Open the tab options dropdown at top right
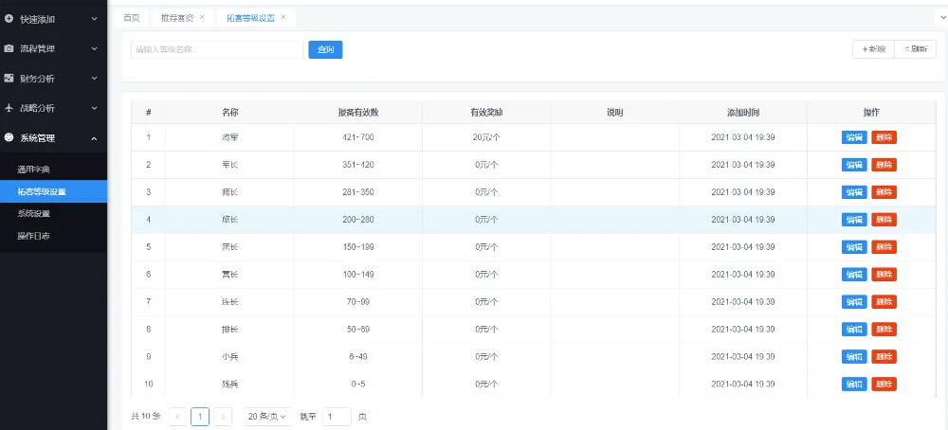 pyautogui.click(x=941, y=17)
